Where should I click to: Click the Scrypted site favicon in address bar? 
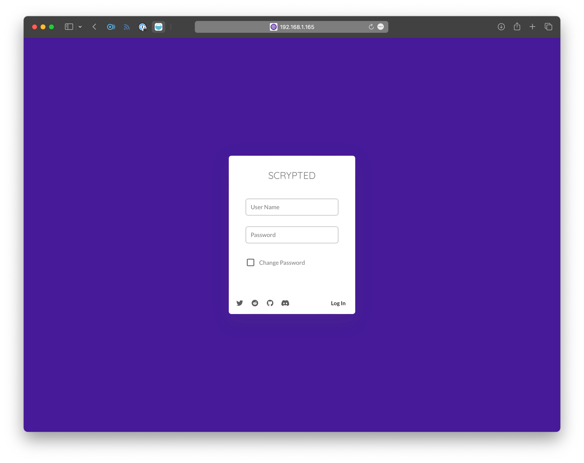pos(273,27)
